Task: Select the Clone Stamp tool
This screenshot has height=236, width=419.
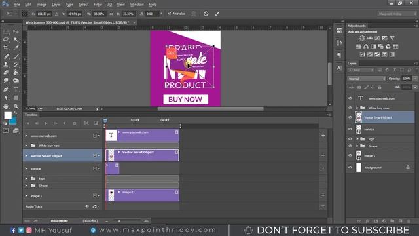Action: coord(6,64)
